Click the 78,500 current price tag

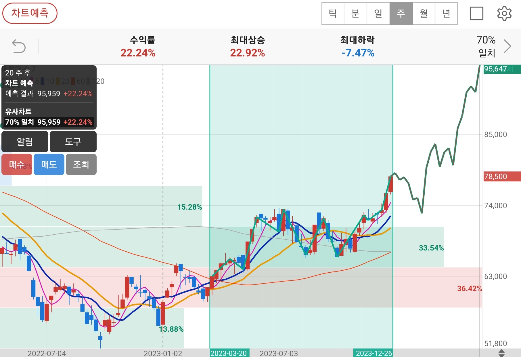coord(502,176)
